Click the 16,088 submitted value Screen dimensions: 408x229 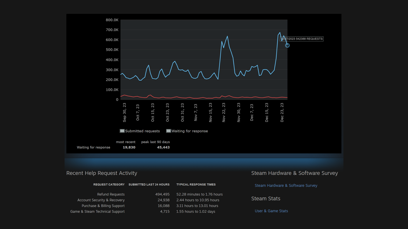click(x=164, y=206)
